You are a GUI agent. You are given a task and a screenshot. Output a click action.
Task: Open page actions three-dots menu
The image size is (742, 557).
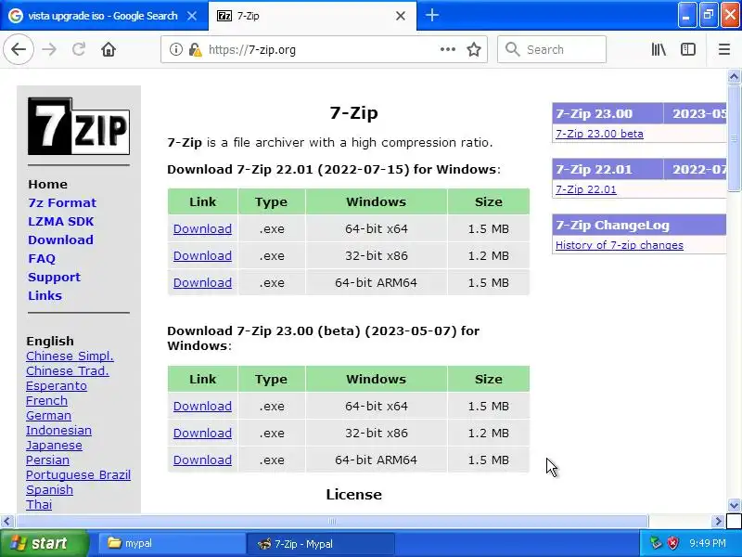pos(448,49)
